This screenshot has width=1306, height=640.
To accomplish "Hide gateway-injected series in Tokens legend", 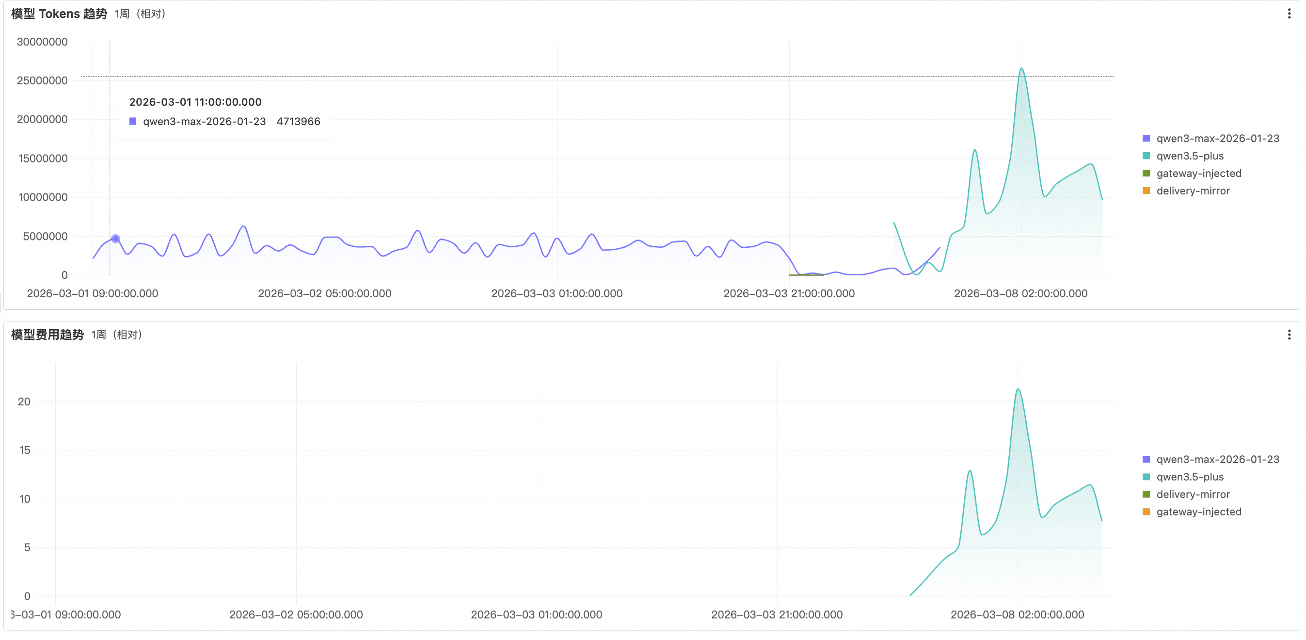I will coord(1198,174).
